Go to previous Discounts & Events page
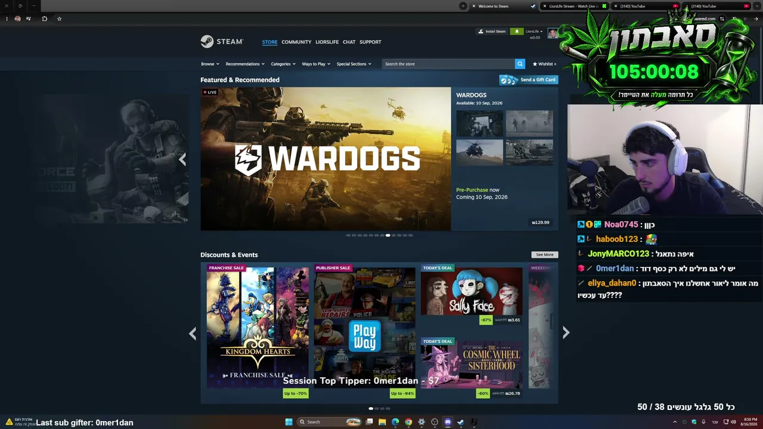This screenshot has width=763, height=429. pyautogui.click(x=193, y=333)
